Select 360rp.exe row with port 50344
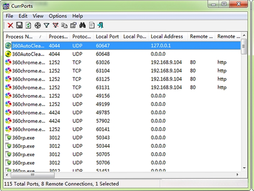254x191 pixels. 123,146
